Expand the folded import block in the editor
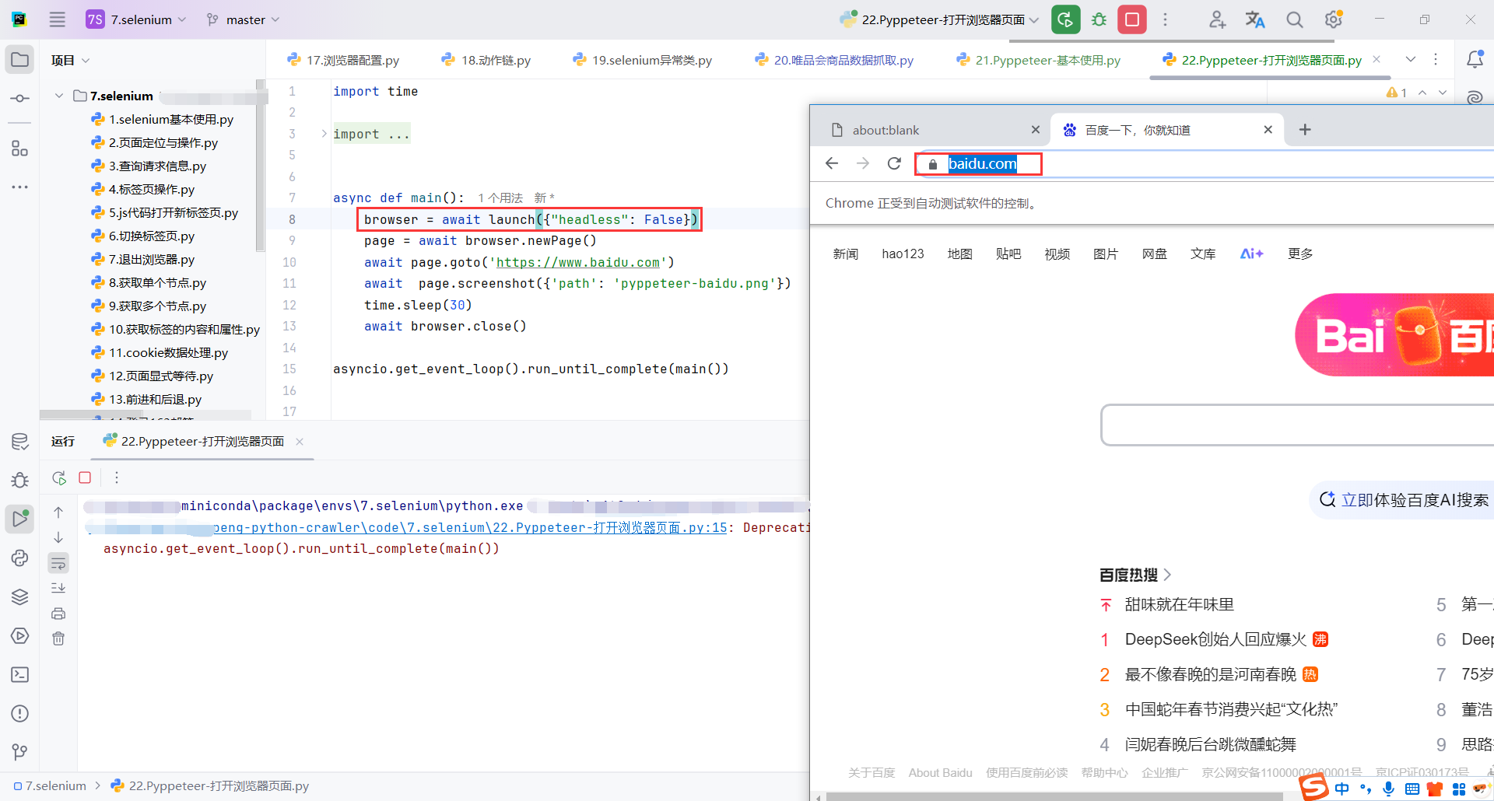 click(324, 134)
